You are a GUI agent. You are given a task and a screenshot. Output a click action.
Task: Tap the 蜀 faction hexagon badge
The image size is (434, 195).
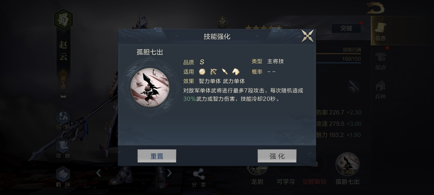click(x=63, y=19)
